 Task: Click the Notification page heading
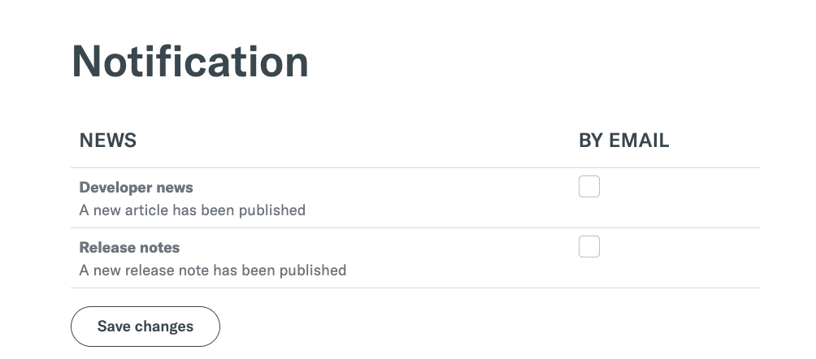[x=190, y=62]
